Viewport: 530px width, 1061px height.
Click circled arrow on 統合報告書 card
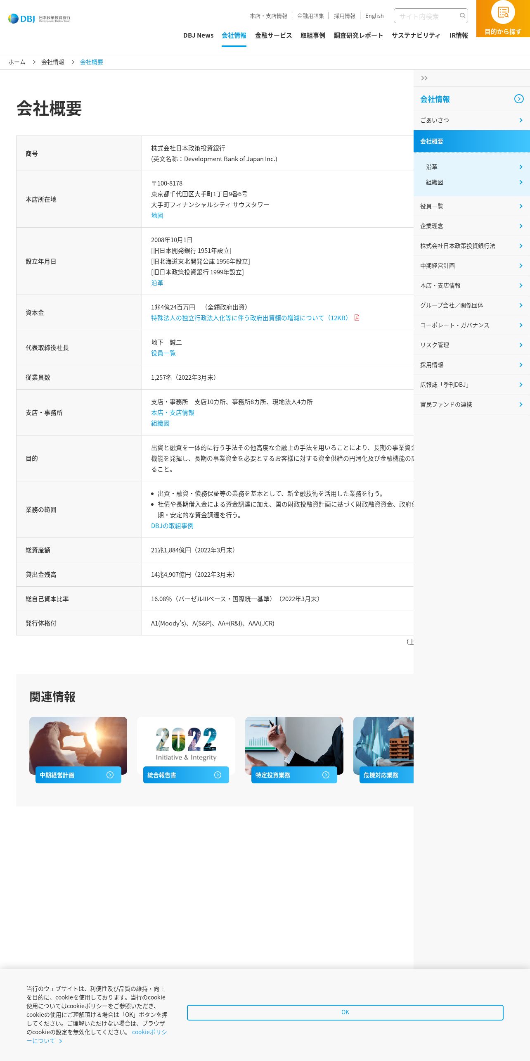[x=218, y=775]
